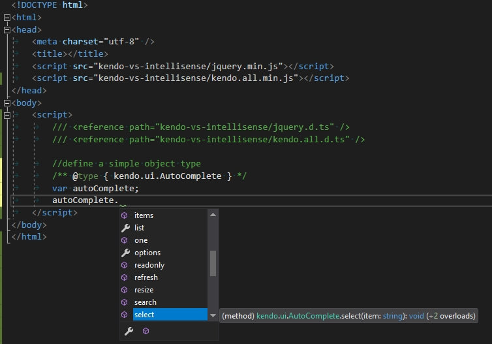Pick the highlighted 'select' completion entry
Screen dimensions: 492x344
[x=170, y=315]
